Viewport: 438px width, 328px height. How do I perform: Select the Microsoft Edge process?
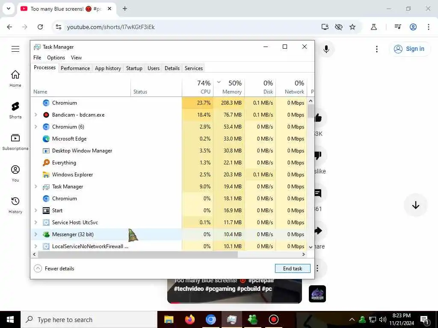pyautogui.click(x=169, y=139)
